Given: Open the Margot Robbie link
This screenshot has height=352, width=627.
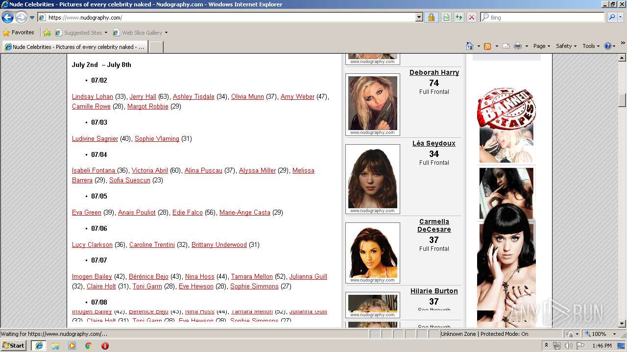Looking at the screenshot, I should click(x=148, y=107).
